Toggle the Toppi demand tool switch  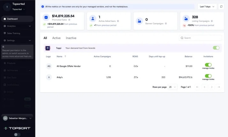pyautogui.click(x=216, y=48)
